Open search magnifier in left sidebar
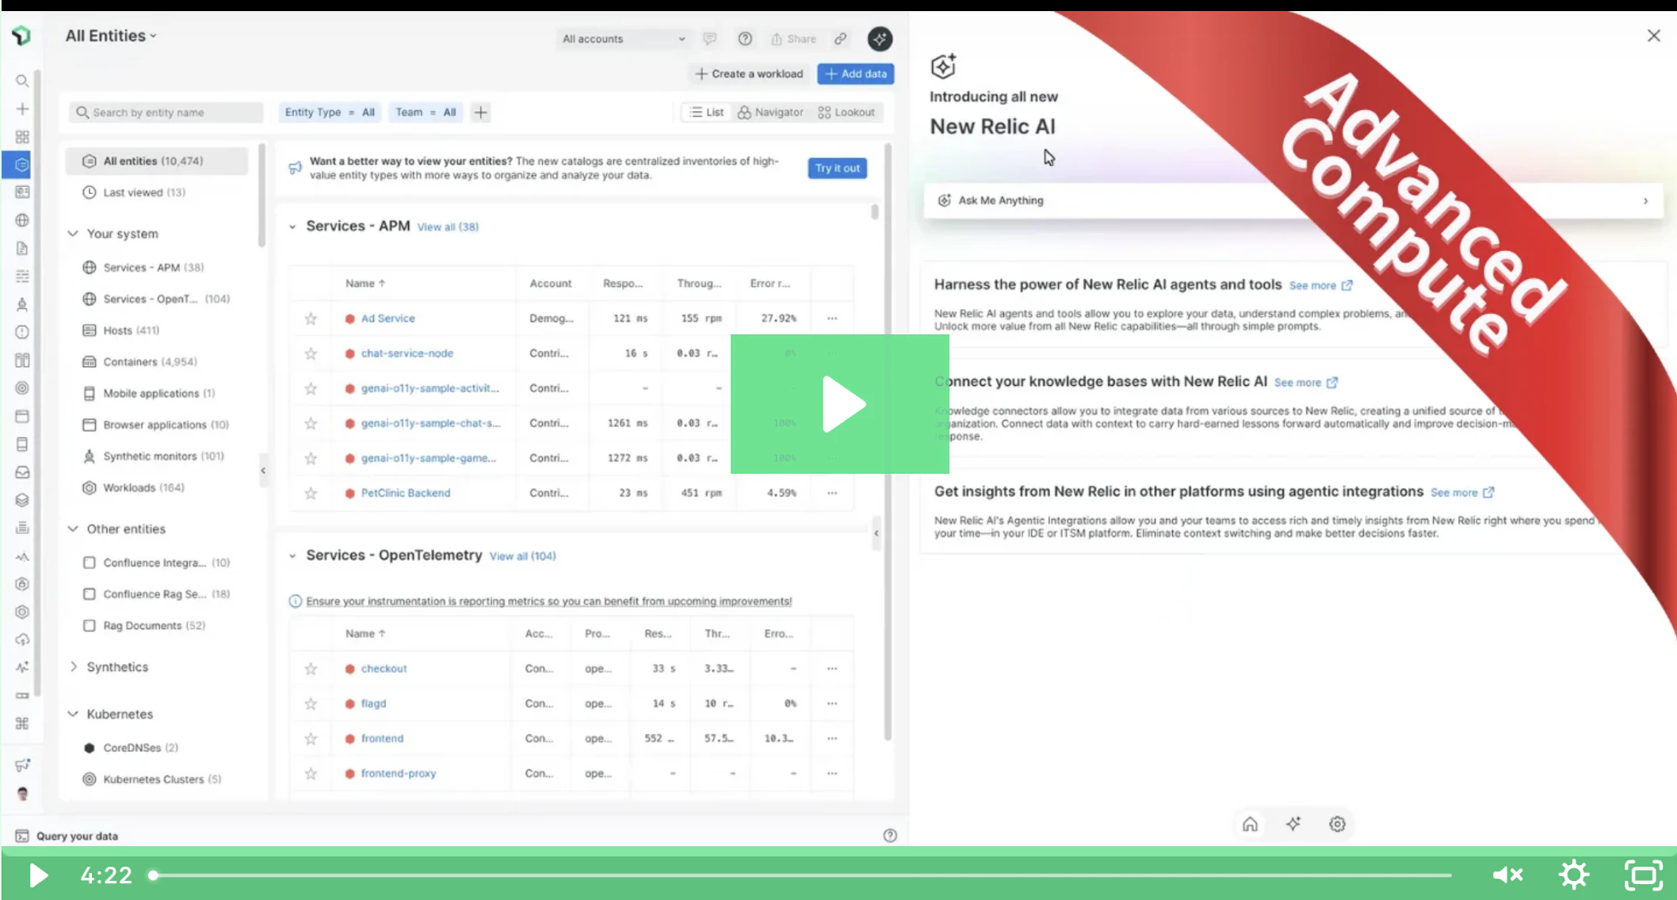The image size is (1677, 900). click(x=22, y=81)
